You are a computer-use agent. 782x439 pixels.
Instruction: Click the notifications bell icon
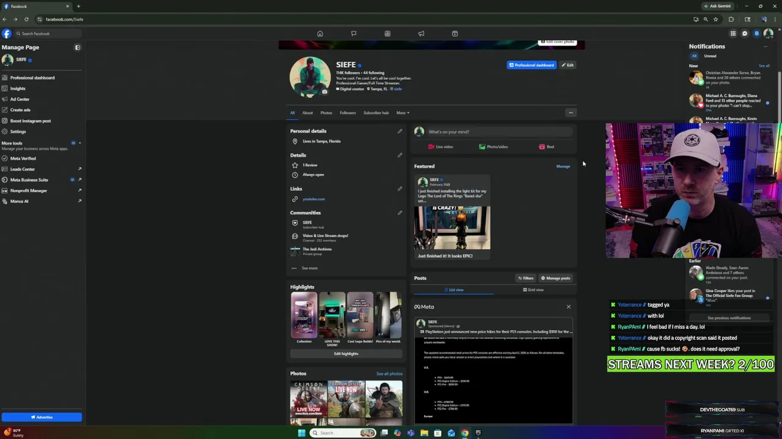click(x=756, y=34)
